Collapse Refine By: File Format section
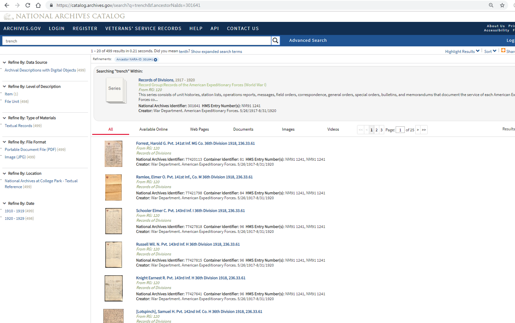This screenshot has width=515, height=323. coord(5,142)
